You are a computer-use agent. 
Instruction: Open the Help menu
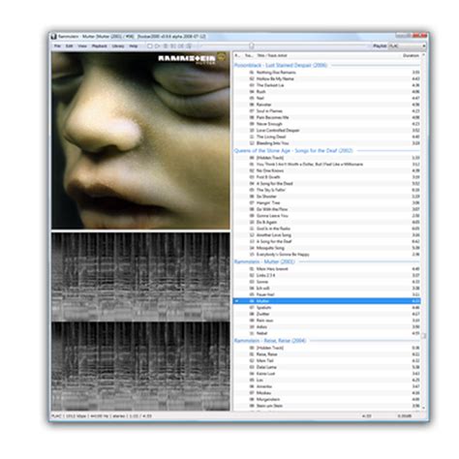(134, 46)
